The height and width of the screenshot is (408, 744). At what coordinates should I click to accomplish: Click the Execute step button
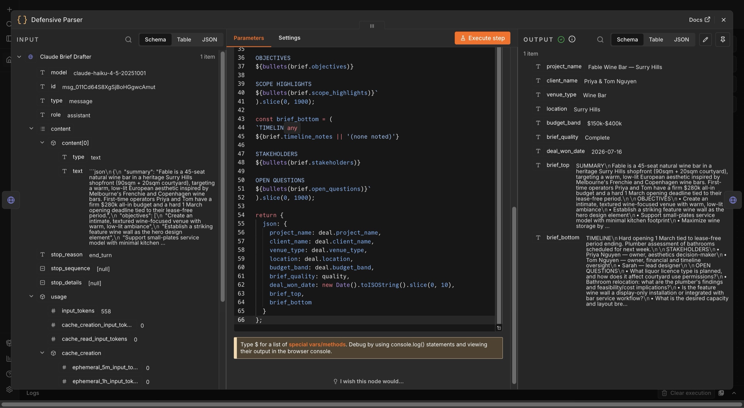(x=482, y=38)
